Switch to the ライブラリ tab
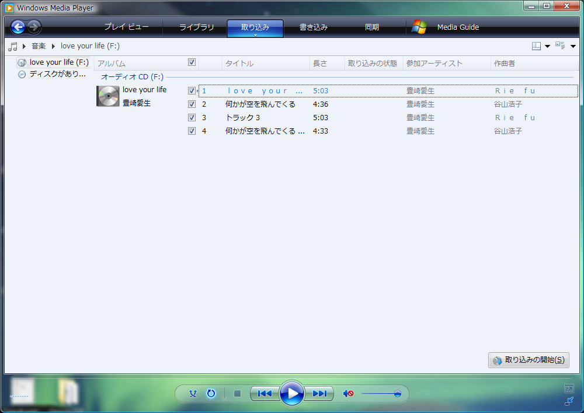Viewport: 584px width, 413px height. (x=197, y=27)
